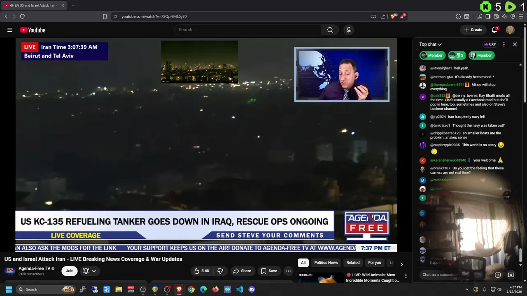Open a new browser tab
Viewport: 527px width, 296px height.
coord(73,5)
